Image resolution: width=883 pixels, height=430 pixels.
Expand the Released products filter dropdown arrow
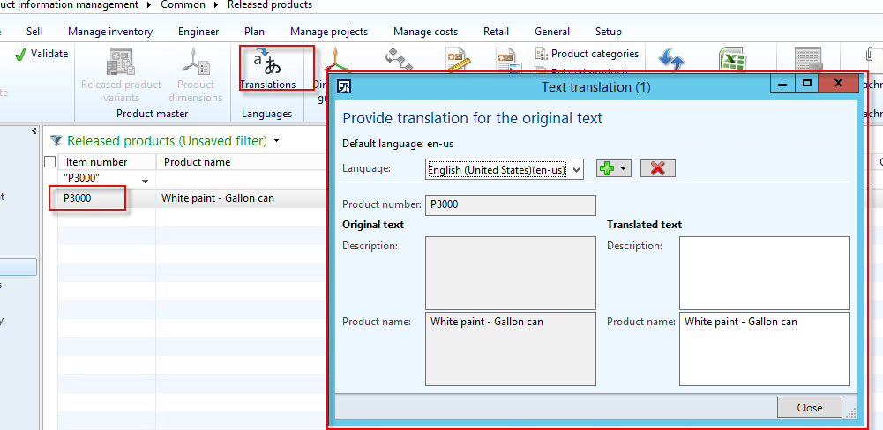(276, 141)
